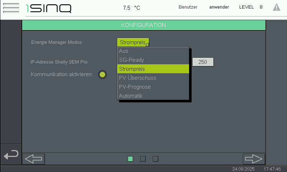This screenshot has height=172, width=287.
Task: Click the anwender user name
Action: (219, 7)
